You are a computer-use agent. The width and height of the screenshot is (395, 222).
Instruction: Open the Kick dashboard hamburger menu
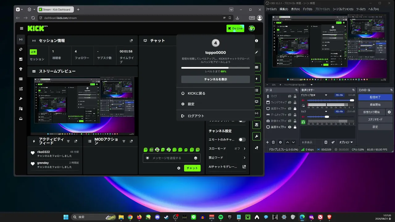click(x=22, y=28)
